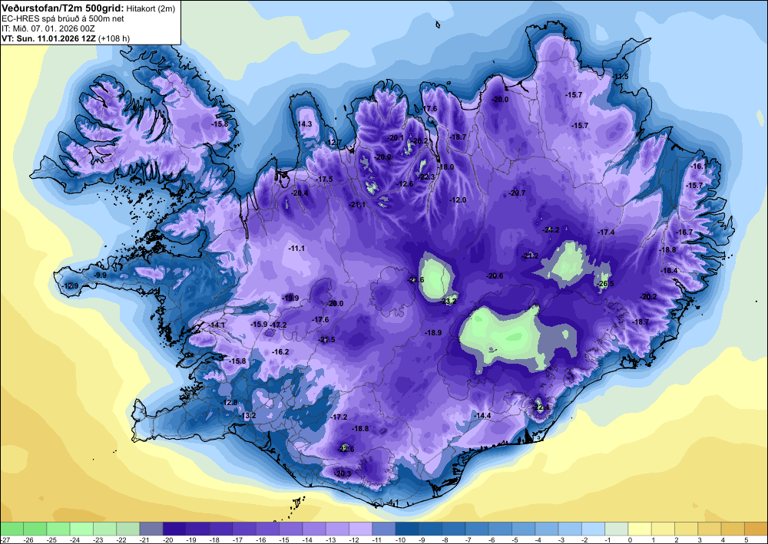Click the 3 legend scale label
This screenshot has width=768, height=544.
click(700, 539)
